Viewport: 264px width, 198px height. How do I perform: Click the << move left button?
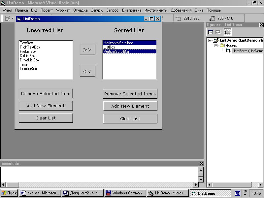pyautogui.click(x=87, y=71)
